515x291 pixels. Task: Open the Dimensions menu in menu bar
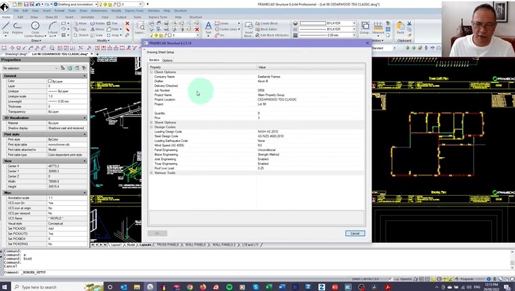tap(99, 11)
